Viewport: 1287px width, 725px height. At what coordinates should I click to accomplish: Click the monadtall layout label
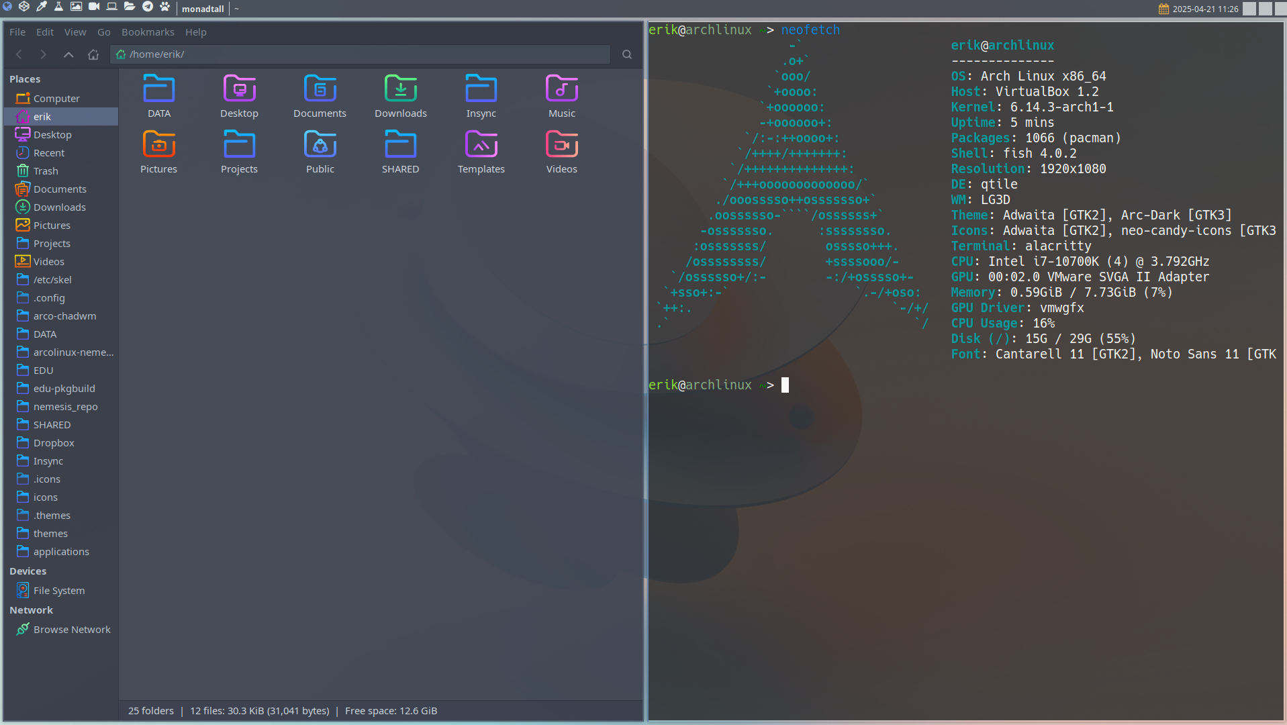(203, 9)
